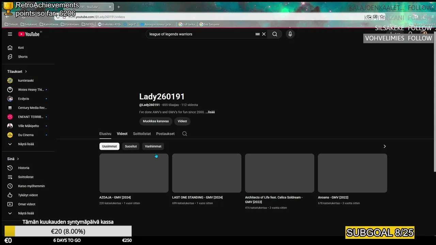This screenshot has height=245, width=436.
Task: Click Anoana video thumbnail
Action: coord(353,173)
